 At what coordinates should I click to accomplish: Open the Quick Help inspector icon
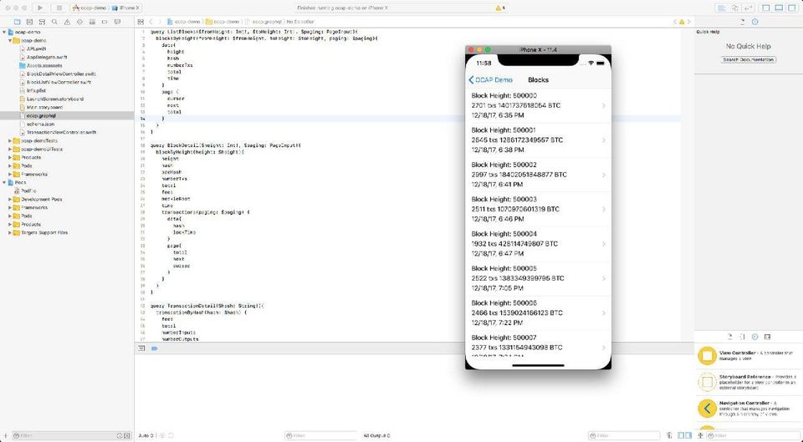tap(754, 23)
